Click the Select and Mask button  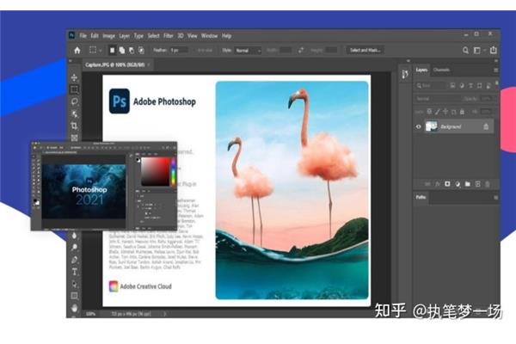pyautogui.click(x=365, y=51)
